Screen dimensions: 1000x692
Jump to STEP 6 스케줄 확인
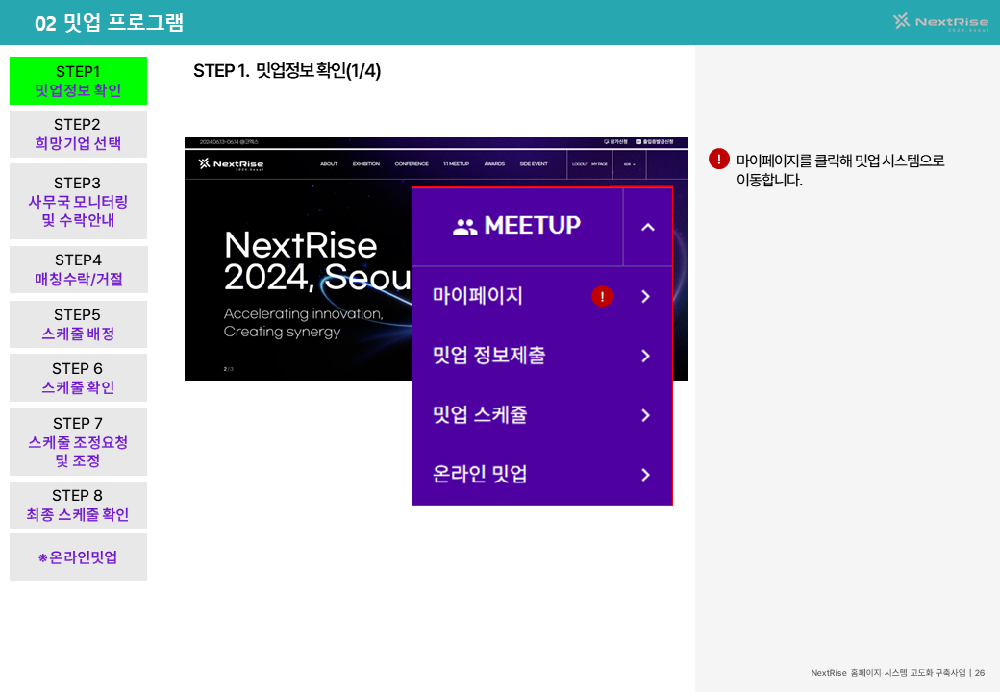pyautogui.click(x=79, y=378)
